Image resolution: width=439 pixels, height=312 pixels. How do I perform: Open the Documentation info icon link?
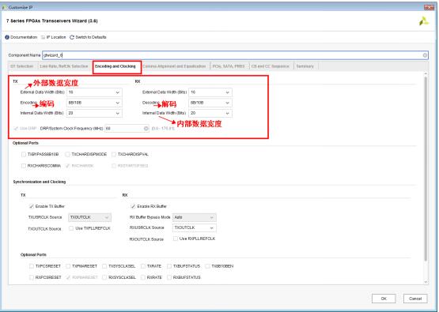pos(7,37)
